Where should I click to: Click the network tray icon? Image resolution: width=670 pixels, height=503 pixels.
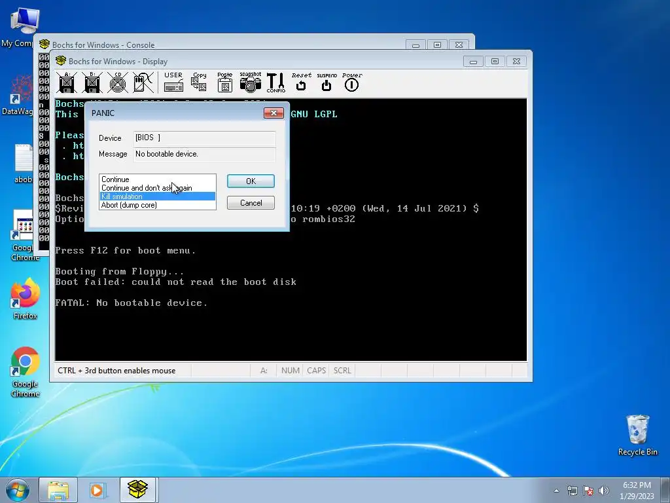(572, 491)
